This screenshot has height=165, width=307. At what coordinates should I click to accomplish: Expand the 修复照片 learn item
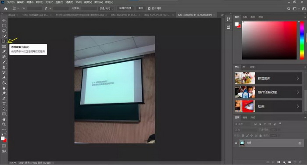(x=268, y=78)
